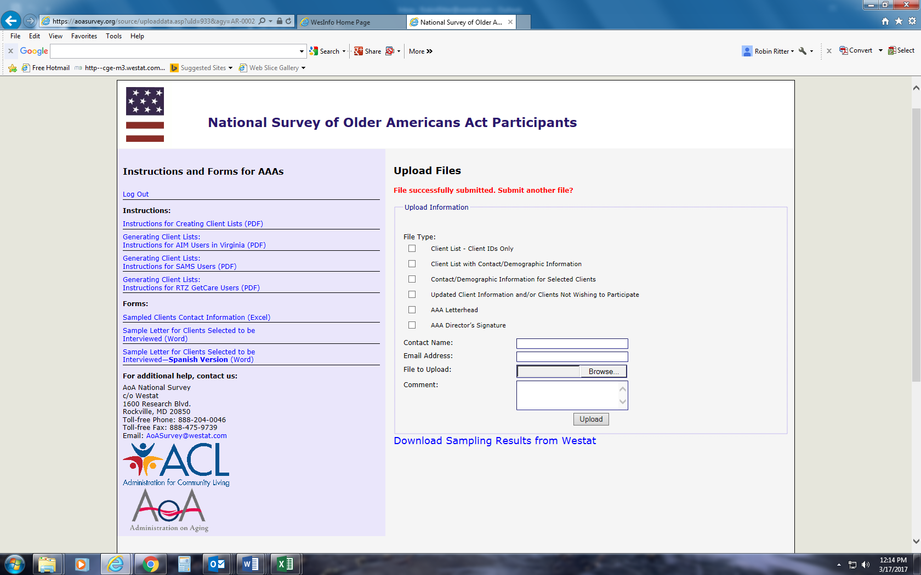The height and width of the screenshot is (575, 921).
Task: Click the Google toolbar Share button
Action: pyautogui.click(x=367, y=51)
